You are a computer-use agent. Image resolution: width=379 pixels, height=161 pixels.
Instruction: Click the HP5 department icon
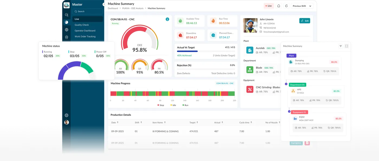[x=293, y=91]
